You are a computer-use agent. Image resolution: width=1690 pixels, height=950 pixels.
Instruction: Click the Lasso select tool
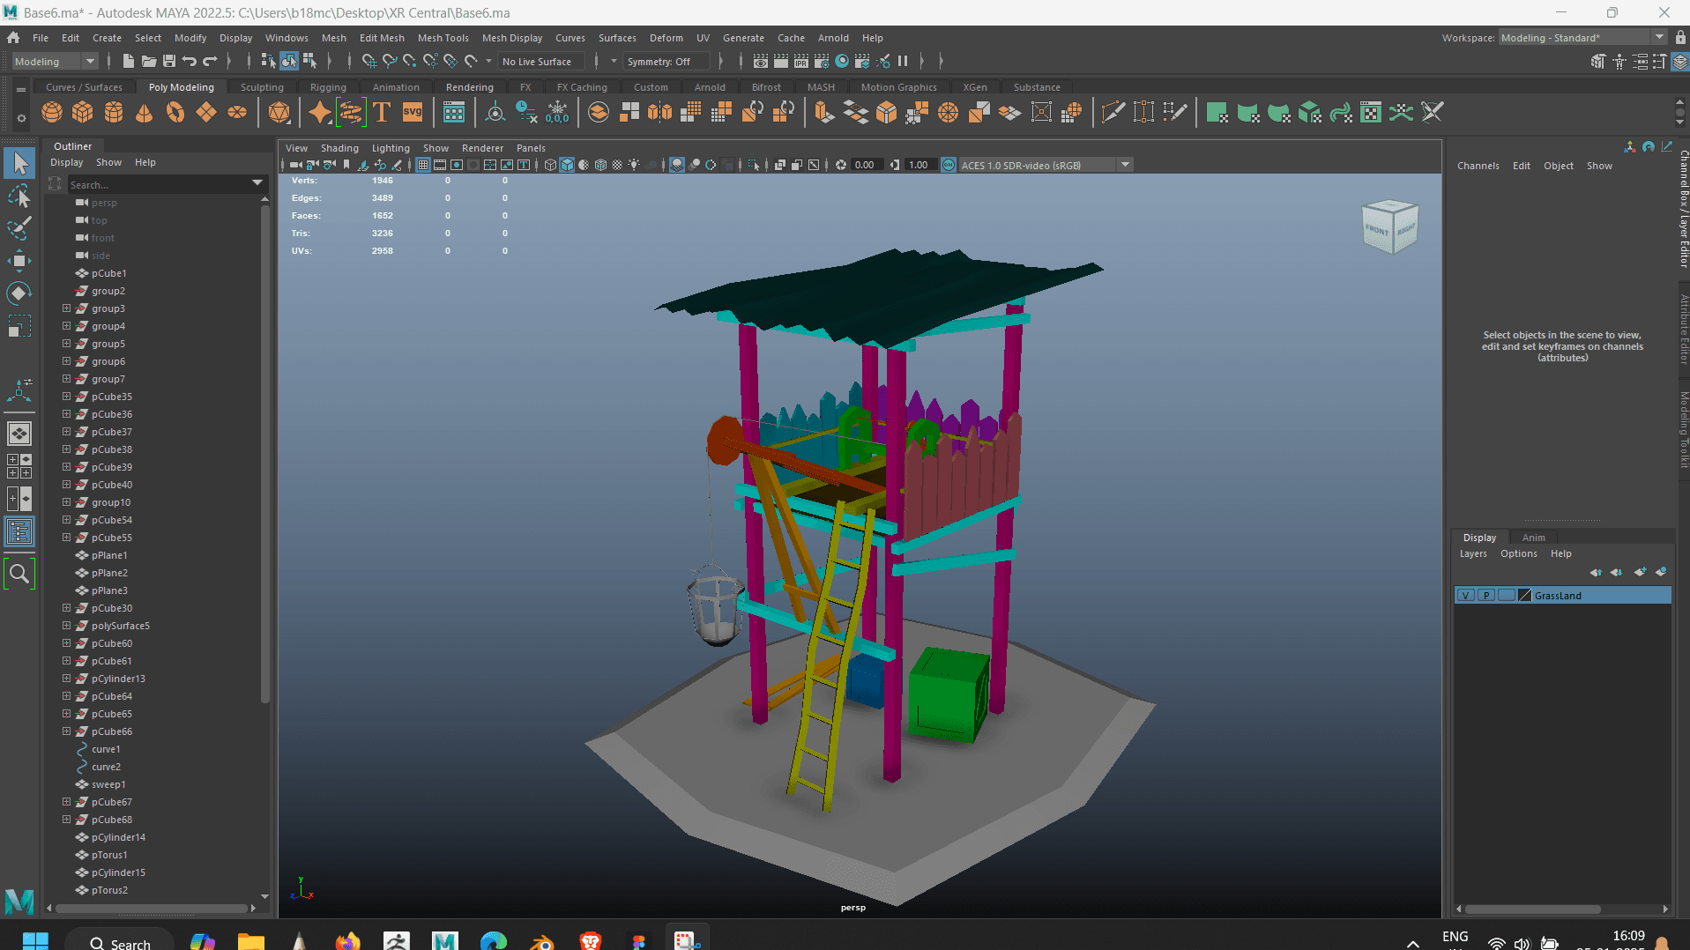(x=19, y=196)
